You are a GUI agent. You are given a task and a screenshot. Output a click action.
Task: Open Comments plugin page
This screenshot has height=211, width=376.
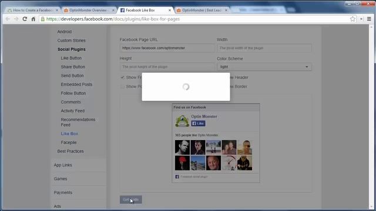click(x=70, y=102)
